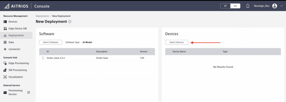Click the Select Software button

coord(51,42)
